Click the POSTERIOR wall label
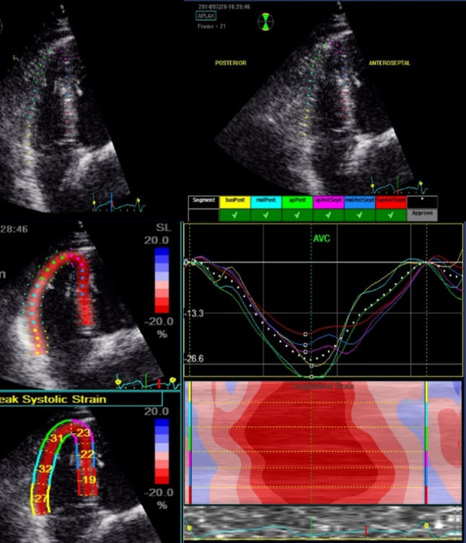 [231, 63]
